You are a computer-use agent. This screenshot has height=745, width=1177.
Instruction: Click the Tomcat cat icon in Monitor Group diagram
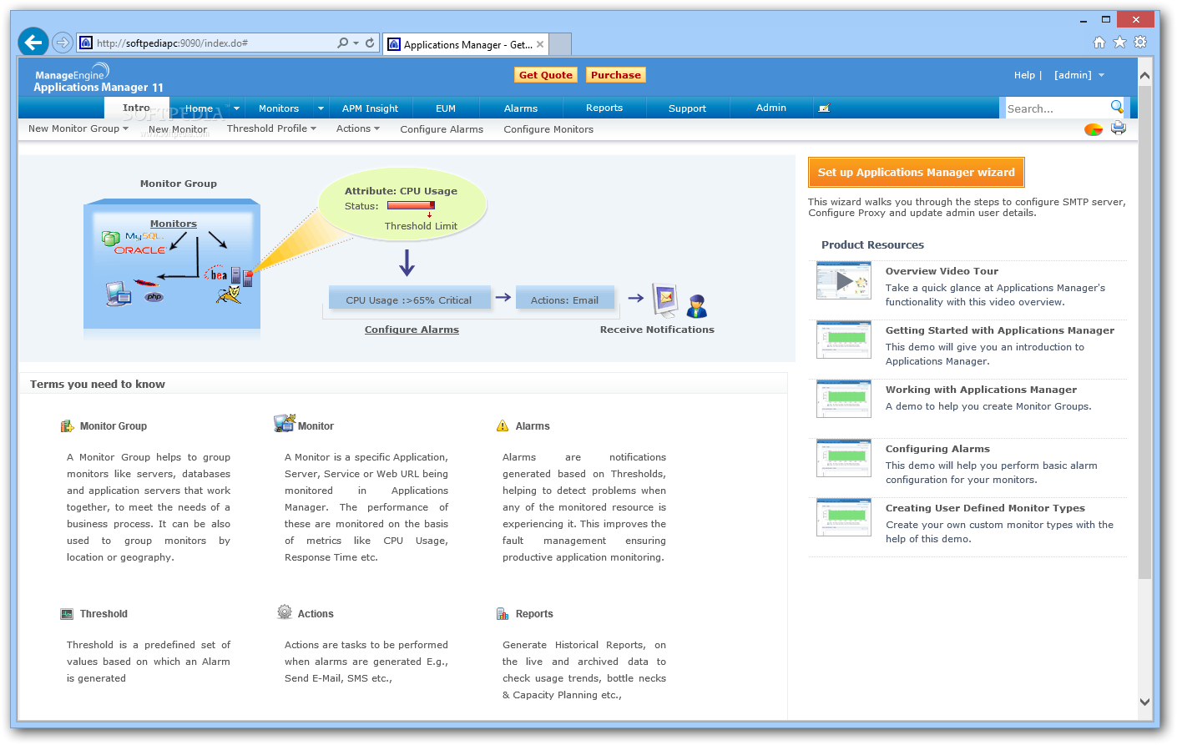click(x=229, y=294)
